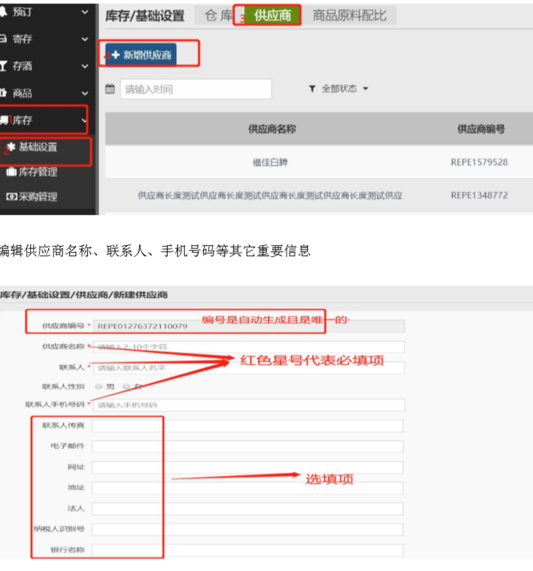Click the 网址 input field

pos(247,467)
